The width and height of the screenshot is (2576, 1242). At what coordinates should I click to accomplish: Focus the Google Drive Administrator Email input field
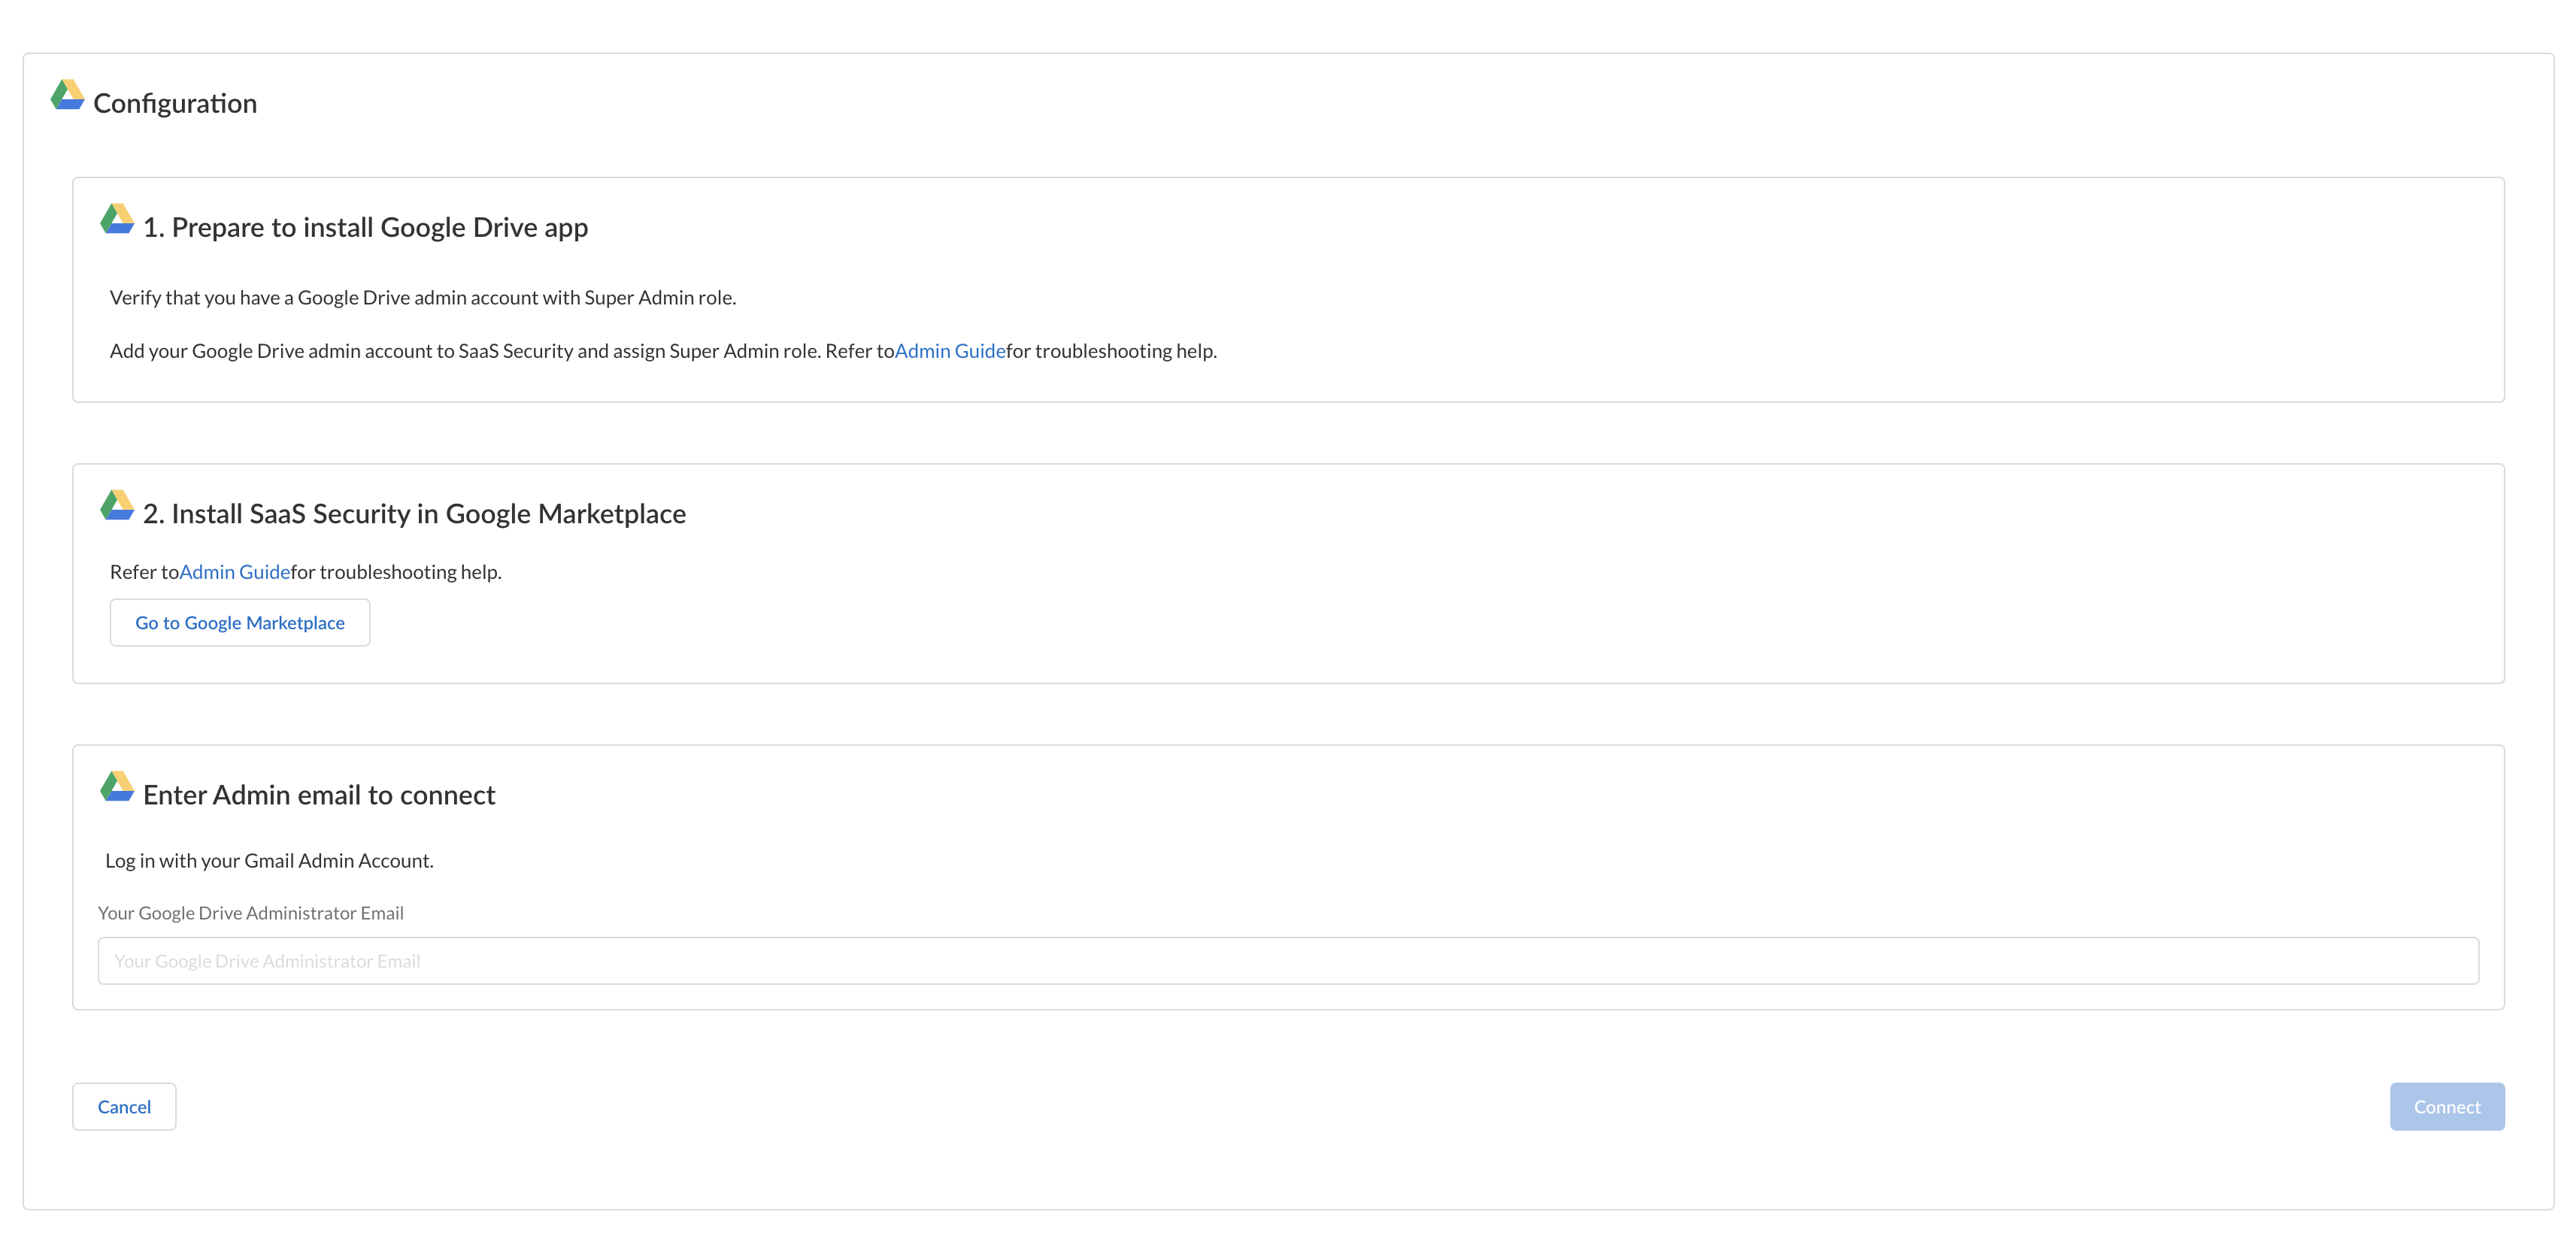(x=1287, y=961)
